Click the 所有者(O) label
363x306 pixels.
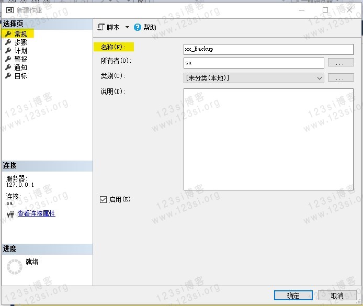point(116,61)
